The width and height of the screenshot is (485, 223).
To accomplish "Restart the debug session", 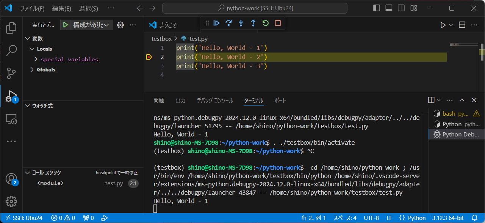I will tap(265, 23).
